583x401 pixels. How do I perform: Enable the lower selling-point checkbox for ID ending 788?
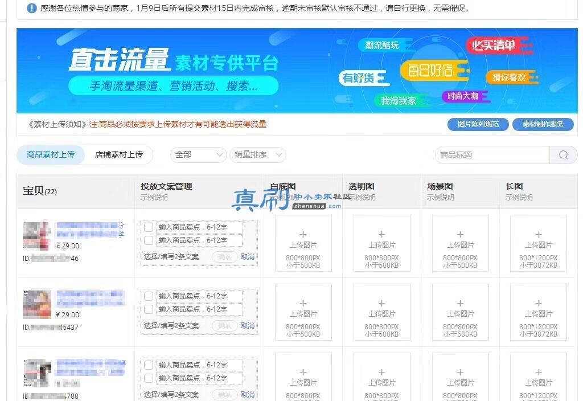[149, 378]
